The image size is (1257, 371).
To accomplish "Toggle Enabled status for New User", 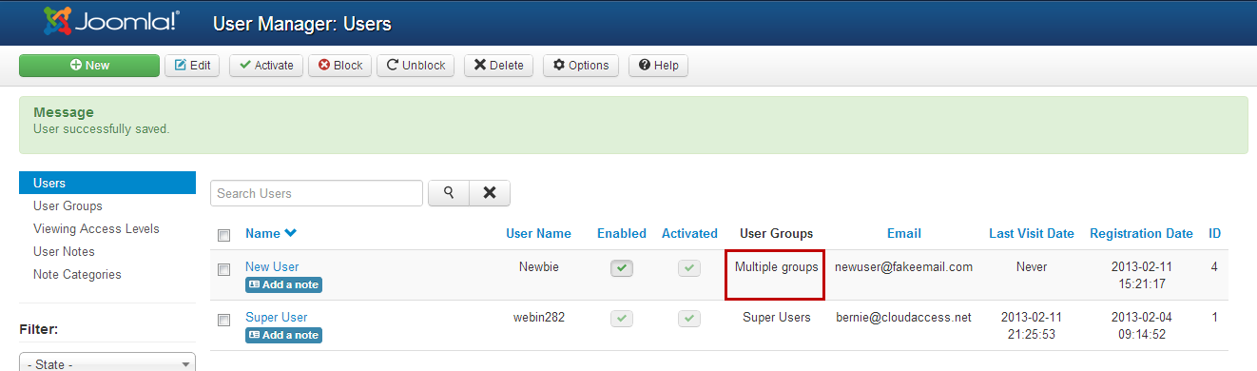I will (x=622, y=268).
